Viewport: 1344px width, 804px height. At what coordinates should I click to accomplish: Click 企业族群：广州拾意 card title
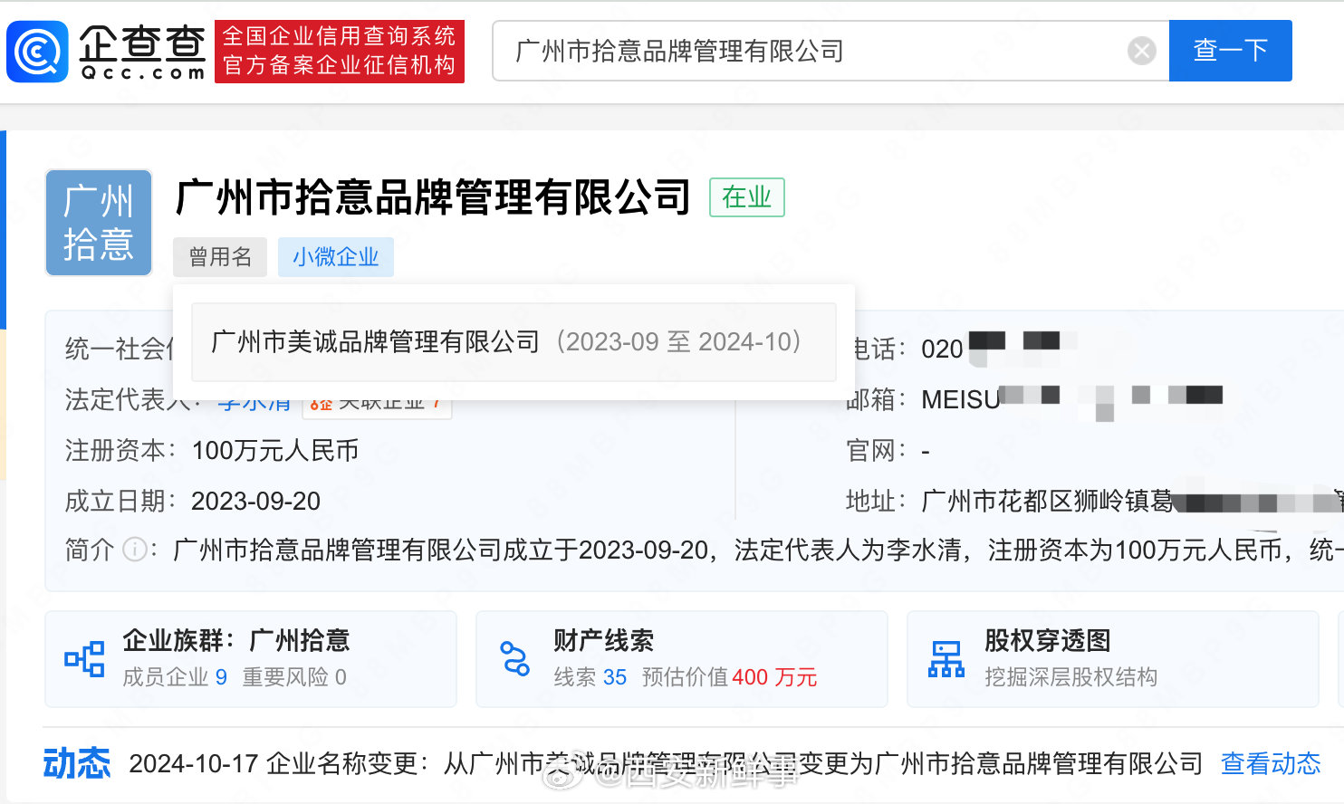(x=236, y=640)
